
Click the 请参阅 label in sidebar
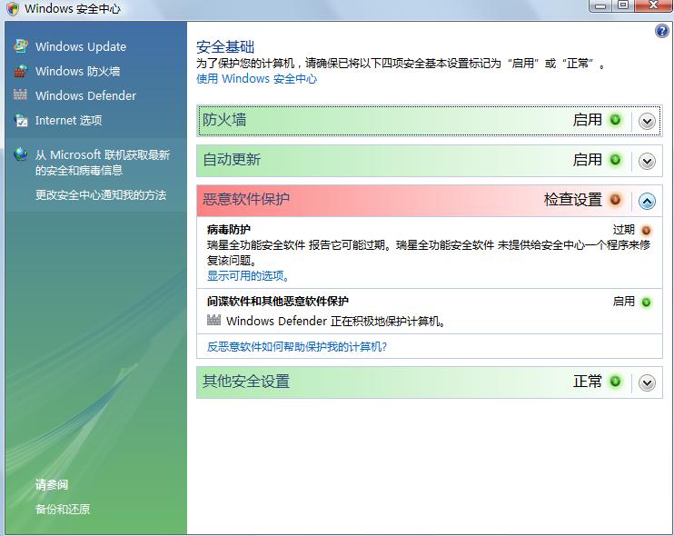click(x=52, y=485)
